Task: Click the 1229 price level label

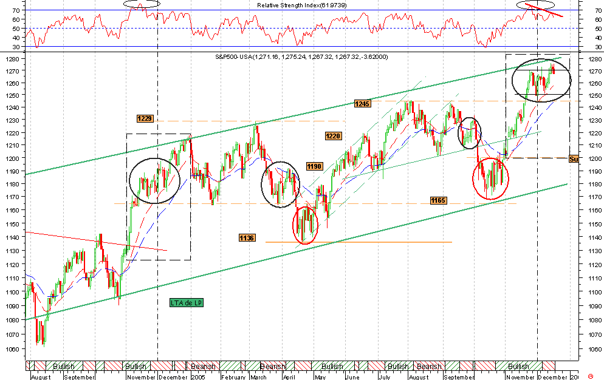Action: [x=143, y=120]
